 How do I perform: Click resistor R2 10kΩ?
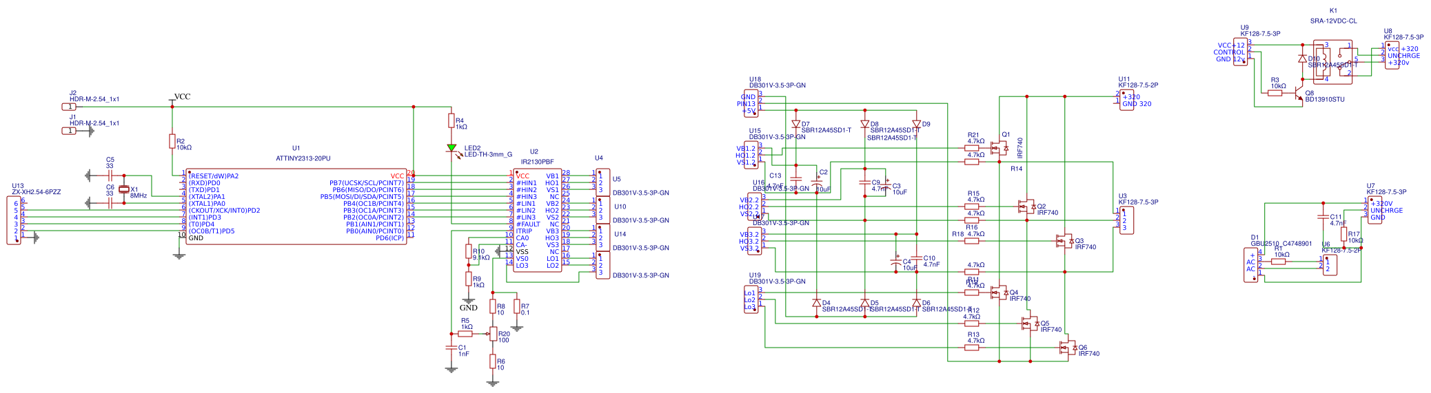[172, 141]
